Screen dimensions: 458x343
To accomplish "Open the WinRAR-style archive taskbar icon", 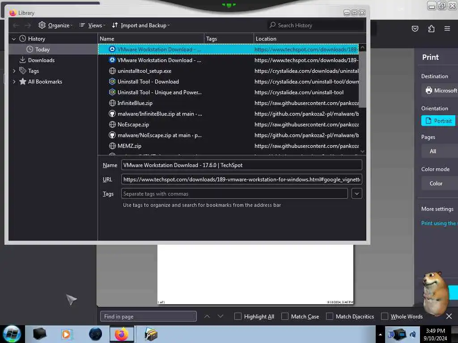I will pyautogui.click(x=151, y=334).
